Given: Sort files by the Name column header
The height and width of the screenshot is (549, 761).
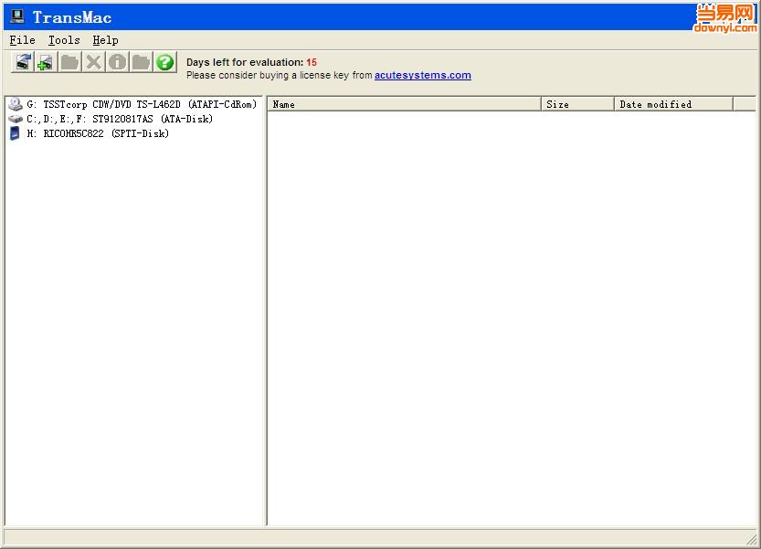Looking at the screenshot, I should click(x=403, y=104).
